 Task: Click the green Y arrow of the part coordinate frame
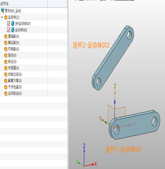(106, 122)
